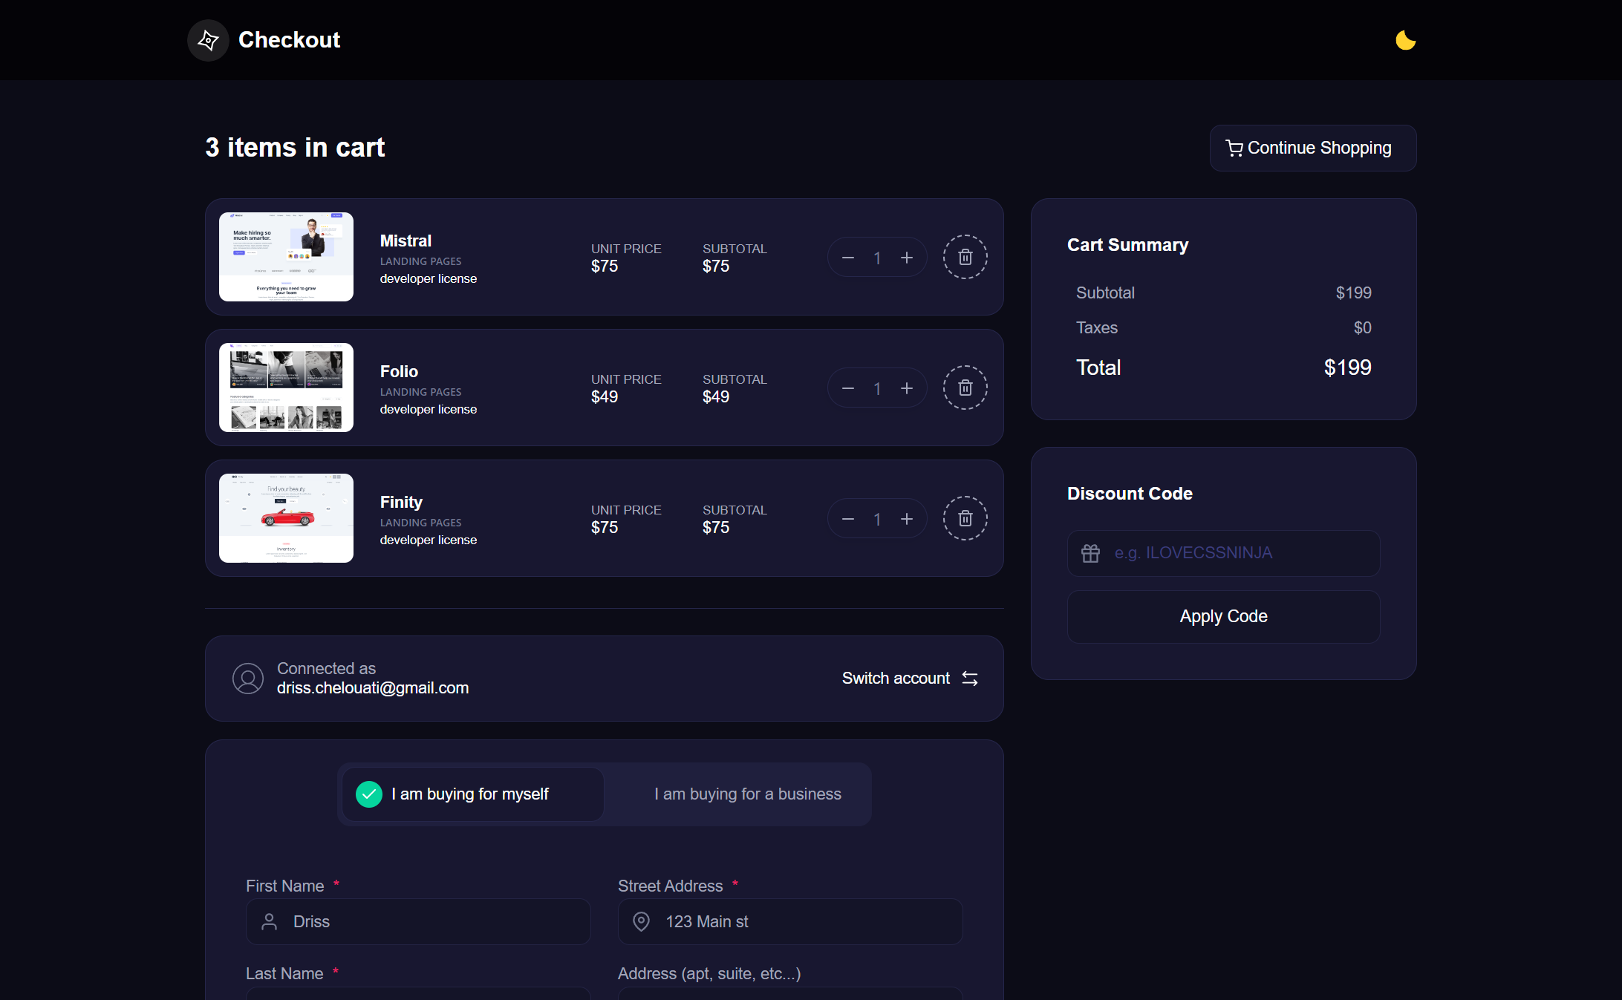Open the Mistral product thumbnail
1622x1000 pixels.
coord(286,257)
